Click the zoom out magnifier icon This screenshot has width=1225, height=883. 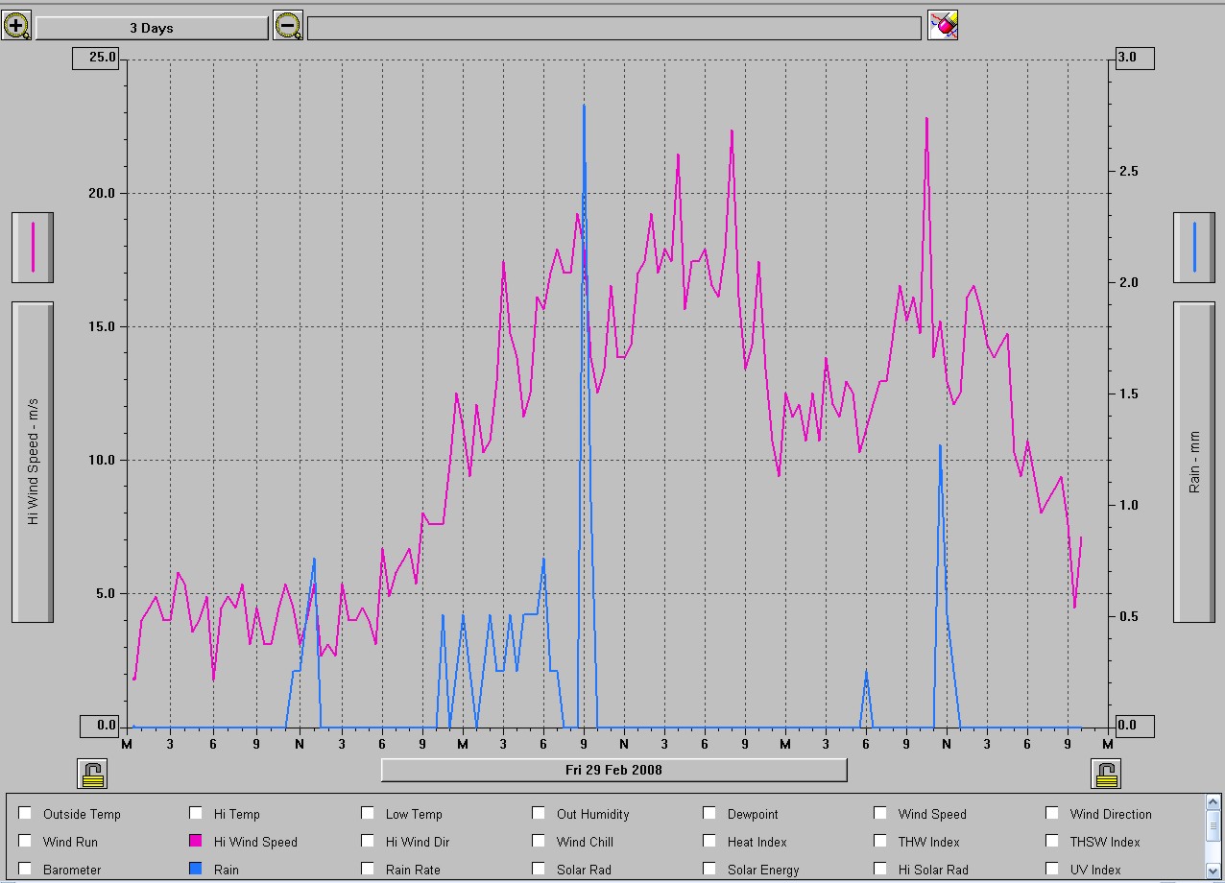point(288,26)
